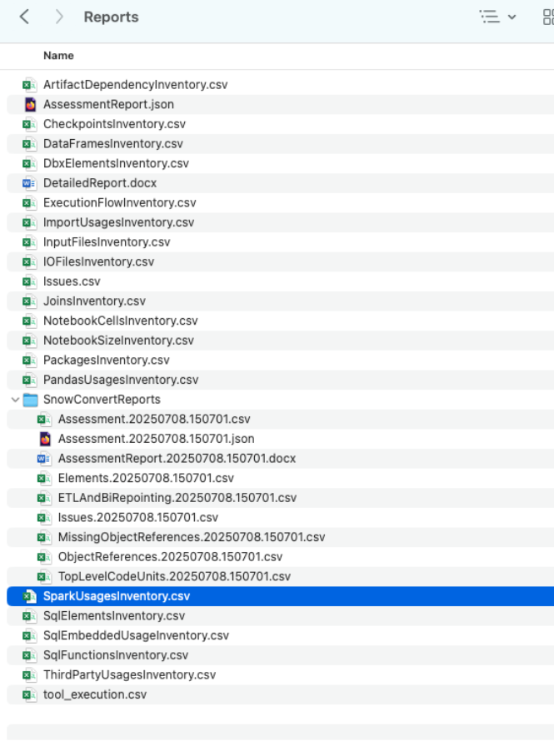Select PandasUsagesInventory.csv file name
This screenshot has height=741, width=554.
(x=121, y=380)
